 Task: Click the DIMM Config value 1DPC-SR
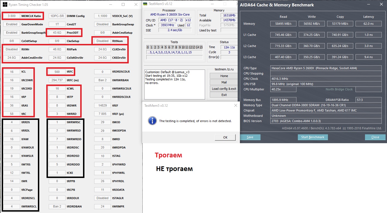tap(57, 16)
